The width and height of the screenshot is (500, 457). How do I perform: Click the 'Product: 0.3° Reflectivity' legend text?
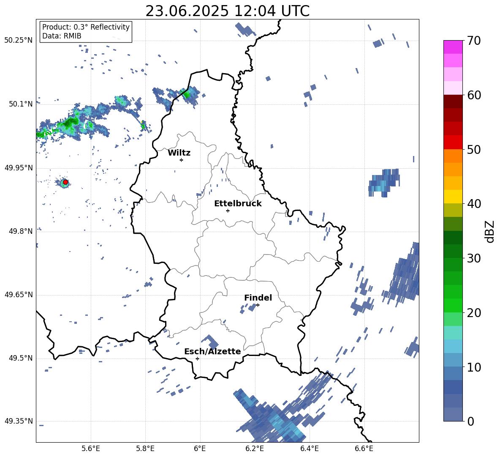[x=86, y=27]
